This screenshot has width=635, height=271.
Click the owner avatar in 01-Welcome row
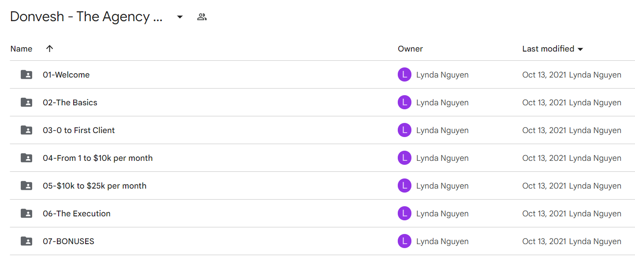(x=404, y=75)
